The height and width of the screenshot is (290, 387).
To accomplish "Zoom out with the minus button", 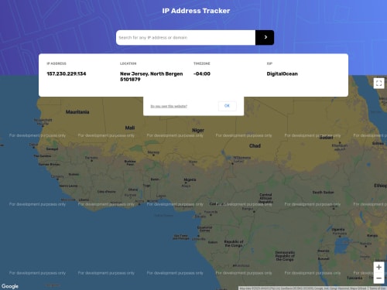I will (378, 278).
